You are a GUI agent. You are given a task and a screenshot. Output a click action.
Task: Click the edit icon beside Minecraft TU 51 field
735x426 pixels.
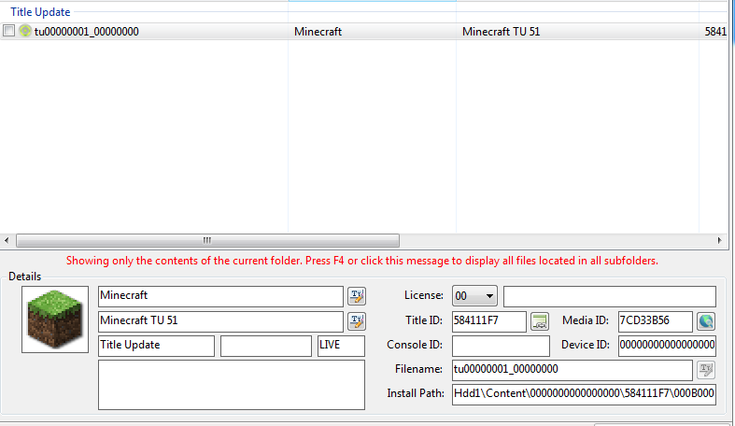pos(356,321)
